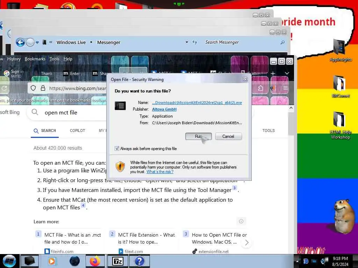Uncheck Always ask before opening this file

117,149
